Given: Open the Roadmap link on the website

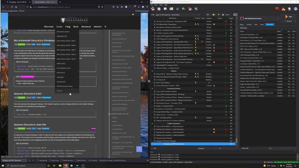Looking at the screenshot, I should coord(86,27).
